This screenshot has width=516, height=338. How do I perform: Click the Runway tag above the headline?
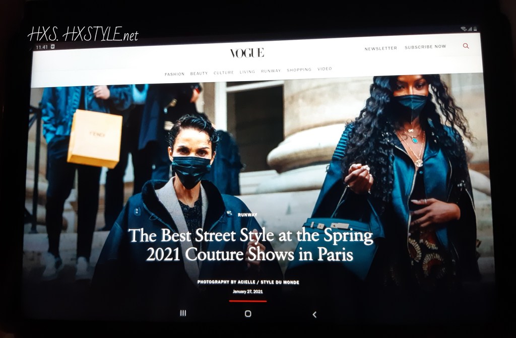click(x=247, y=215)
